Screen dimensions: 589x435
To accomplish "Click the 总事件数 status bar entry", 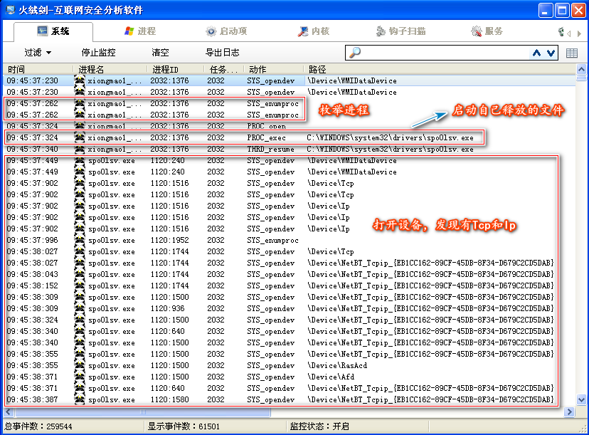I will (38, 426).
